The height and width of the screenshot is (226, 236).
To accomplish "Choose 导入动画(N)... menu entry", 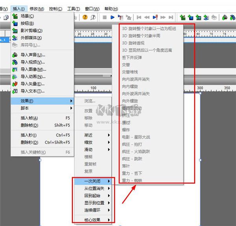I will (42, 77).
